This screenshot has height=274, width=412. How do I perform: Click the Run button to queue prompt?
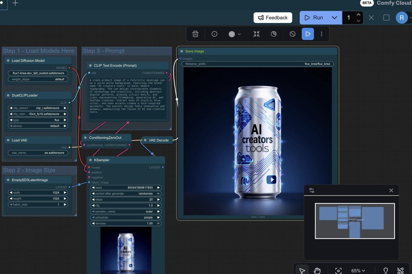tap(314, 17)
